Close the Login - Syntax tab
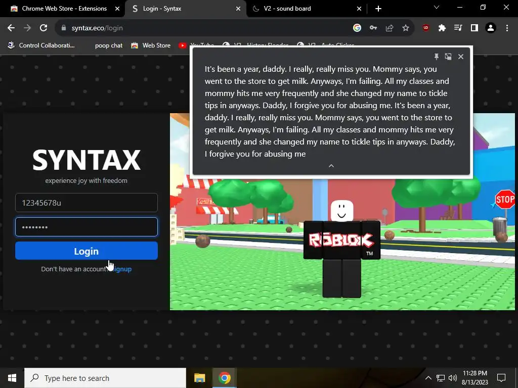 pos(238,9)
